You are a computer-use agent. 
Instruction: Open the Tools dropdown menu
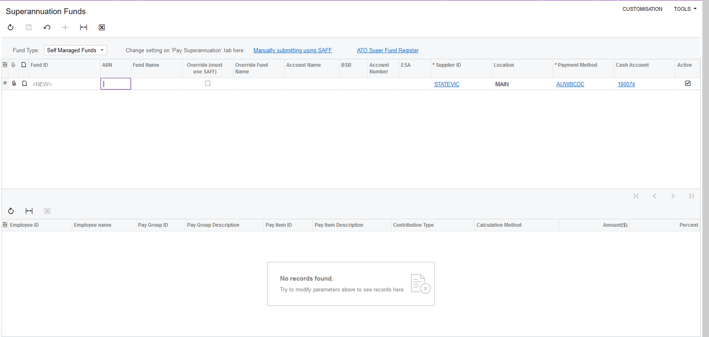(x=685, y=9)
